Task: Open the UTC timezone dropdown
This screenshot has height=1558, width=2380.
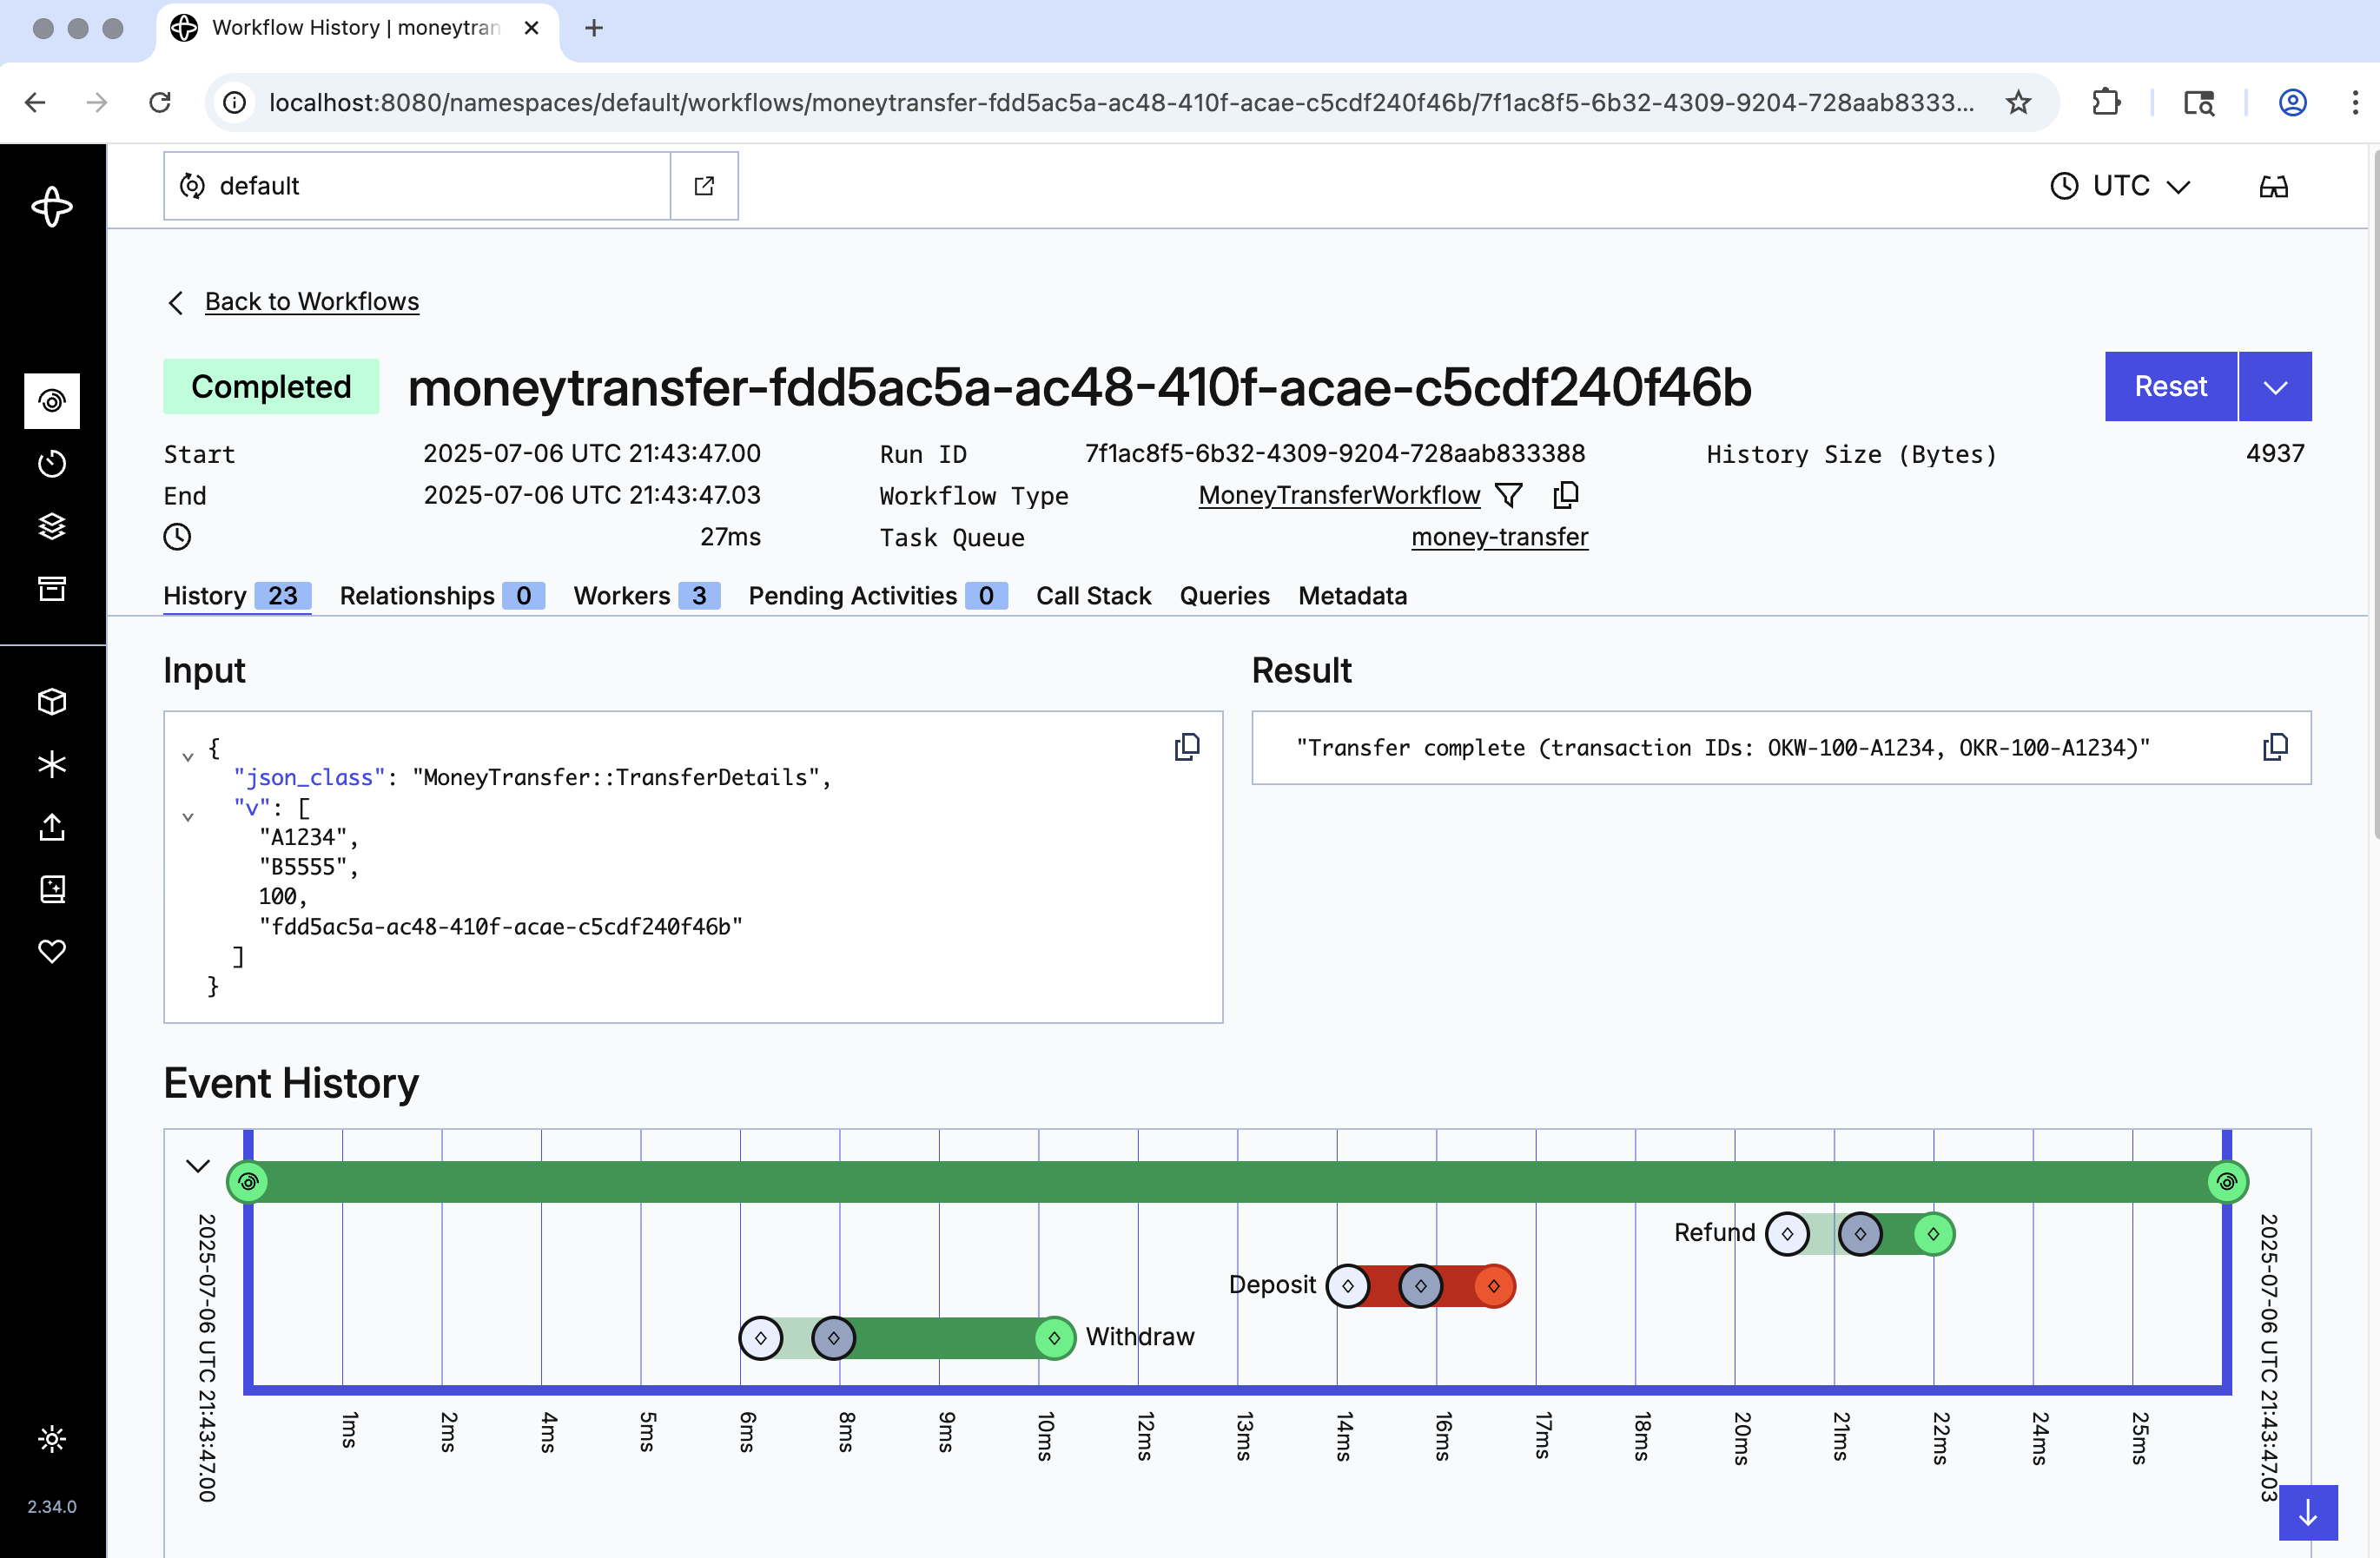Action: (x=2120, y=185)
